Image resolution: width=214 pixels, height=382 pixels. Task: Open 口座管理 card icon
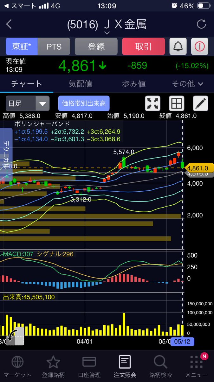click(89, 362)
